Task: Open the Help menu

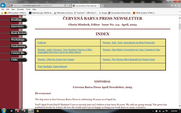Action: point(34,9)
